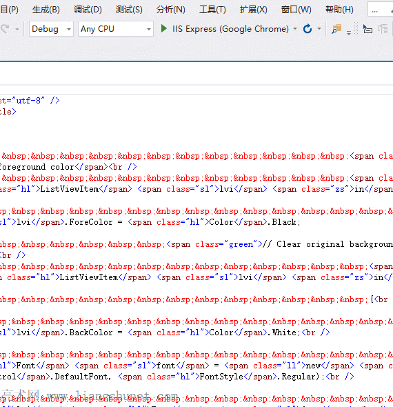Image resolution: width=393 pixels, height=407 pixels.
Task: Open the 工具(T) menu
Action: pos(212,10)
